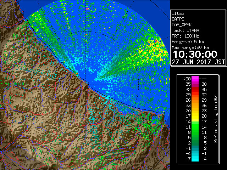Click the 'ilts2' radar site label
Image resolution: width=227 pixels, height=170 pixels.
click(x=178, y=13)
